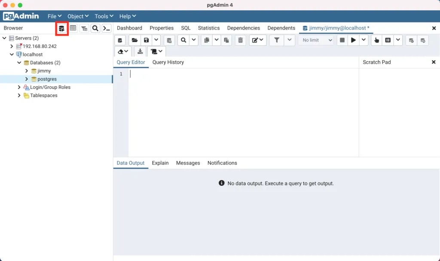This screenshot has width=440, height=261.
Task: Launch the PSQL terminal icon
Action: [x=107, y=28]
